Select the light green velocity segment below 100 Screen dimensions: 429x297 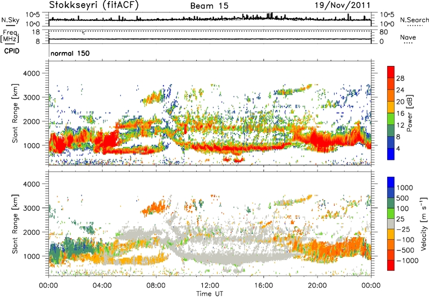point(391,213)
